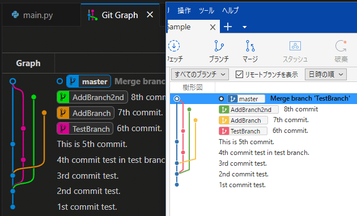The image size is (357, 216).
Task: Select the Merge (マージ) toolbar icon
Action: (x=250, y=46)
